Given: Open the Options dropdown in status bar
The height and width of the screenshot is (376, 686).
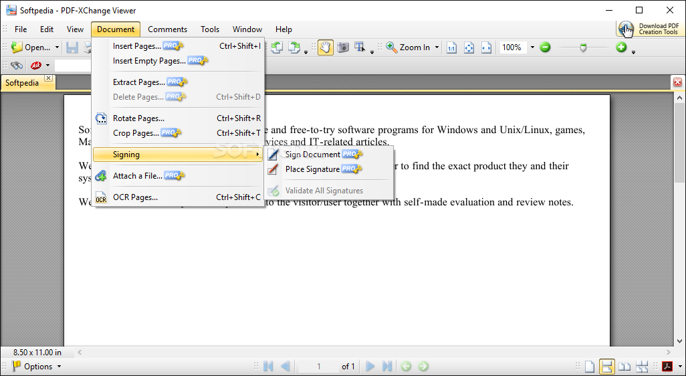Looking at the screenshot, I should (36, 367).
